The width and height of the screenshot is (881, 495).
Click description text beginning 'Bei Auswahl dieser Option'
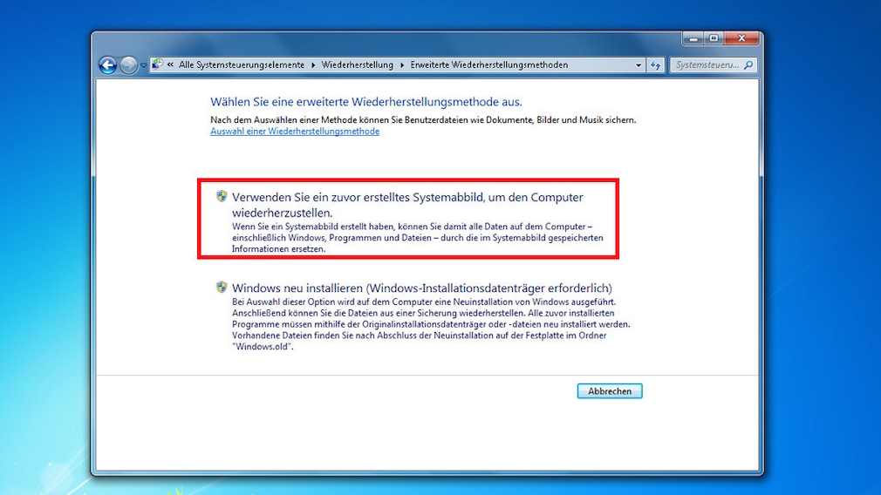[431, 324]
